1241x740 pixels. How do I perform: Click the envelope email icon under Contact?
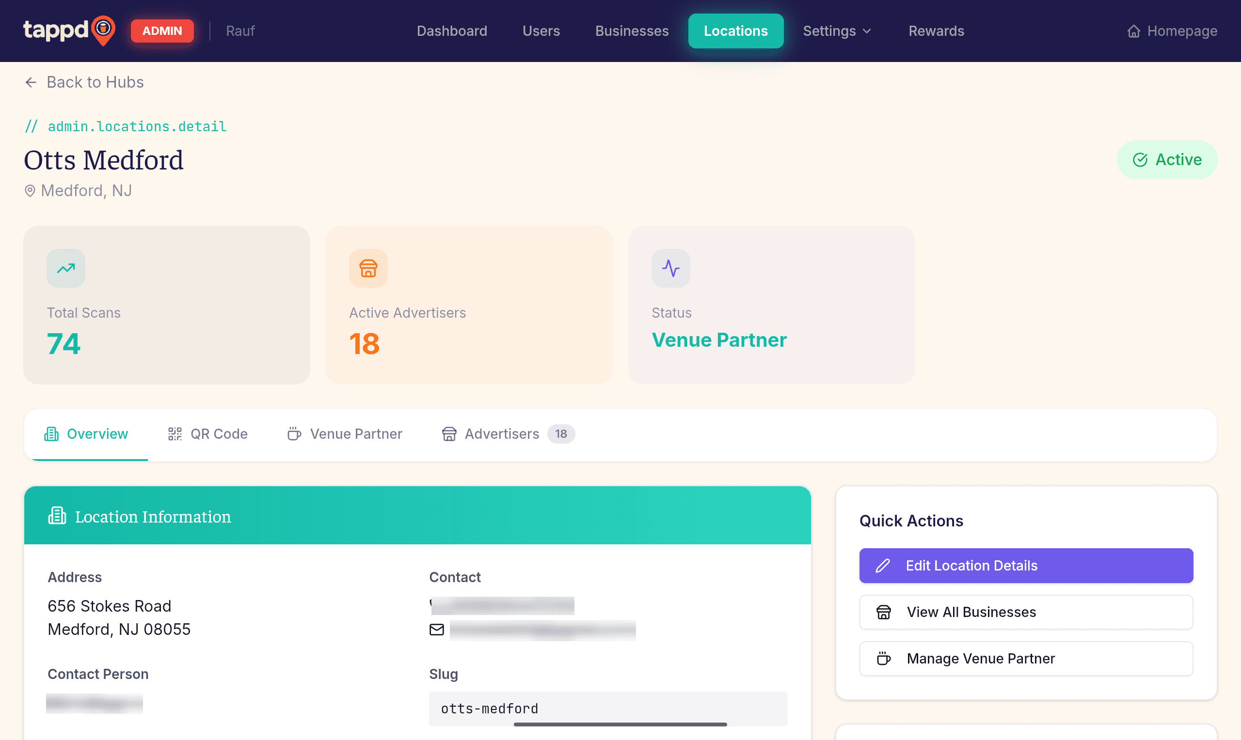pyautogui.click(x=437, y=630)
